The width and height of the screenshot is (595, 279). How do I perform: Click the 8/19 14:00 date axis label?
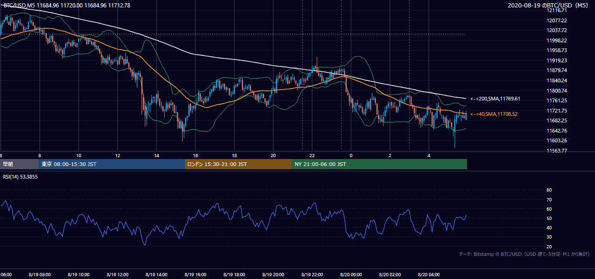coord(156,274)
